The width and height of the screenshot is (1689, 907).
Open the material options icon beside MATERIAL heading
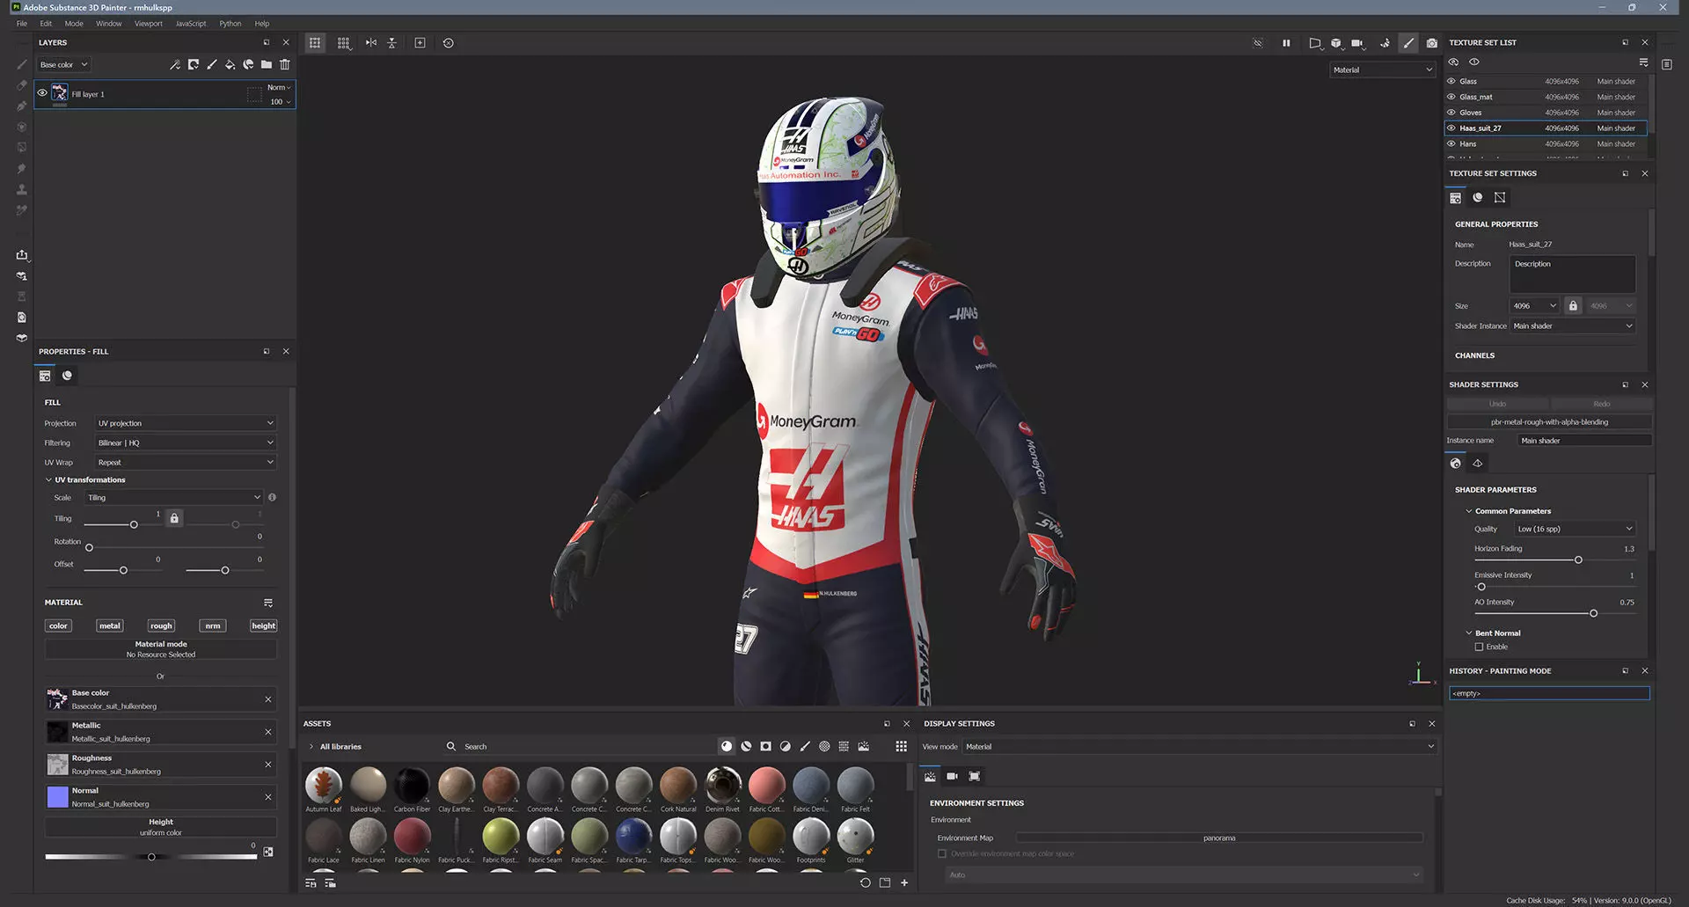(x=268, y=603)
